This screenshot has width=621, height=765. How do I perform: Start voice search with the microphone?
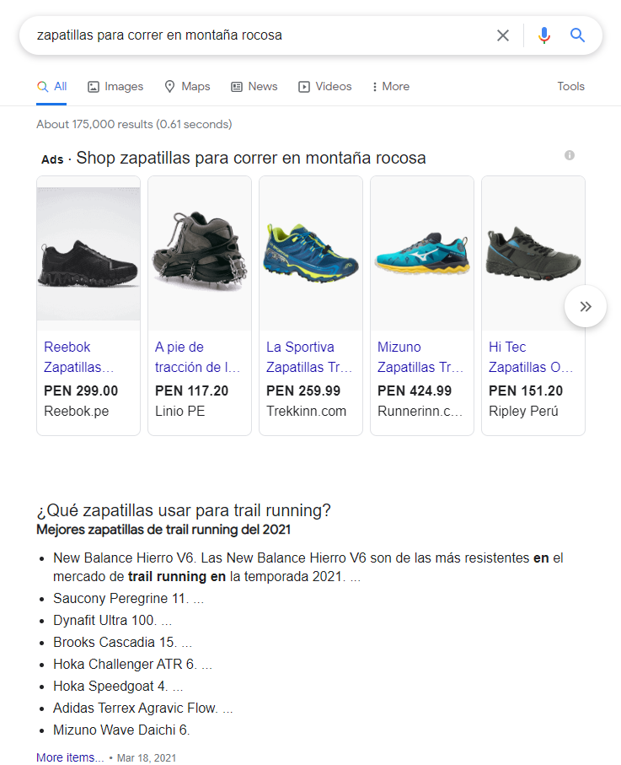click(x=544, y=35)
